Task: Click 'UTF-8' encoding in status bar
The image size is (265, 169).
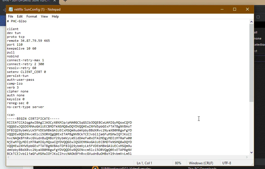Action: (227, 163)
